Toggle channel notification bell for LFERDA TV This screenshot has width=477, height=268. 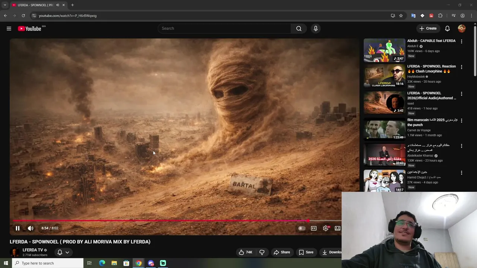click(x=60, y=252)
